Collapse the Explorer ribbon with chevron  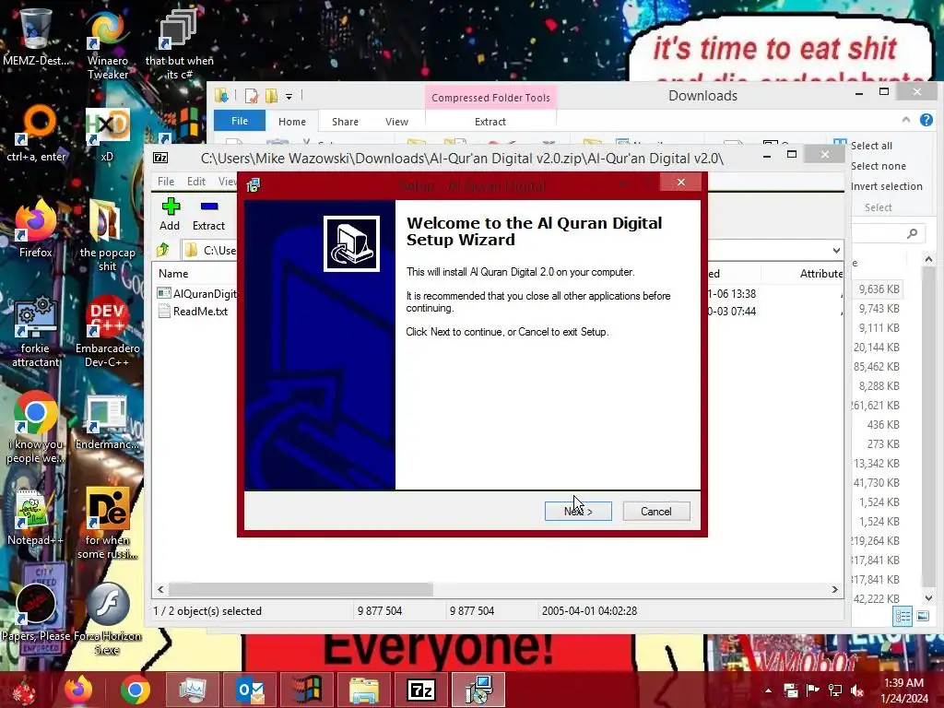click(905, 120)
